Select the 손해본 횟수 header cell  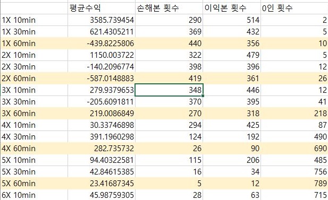169,8
